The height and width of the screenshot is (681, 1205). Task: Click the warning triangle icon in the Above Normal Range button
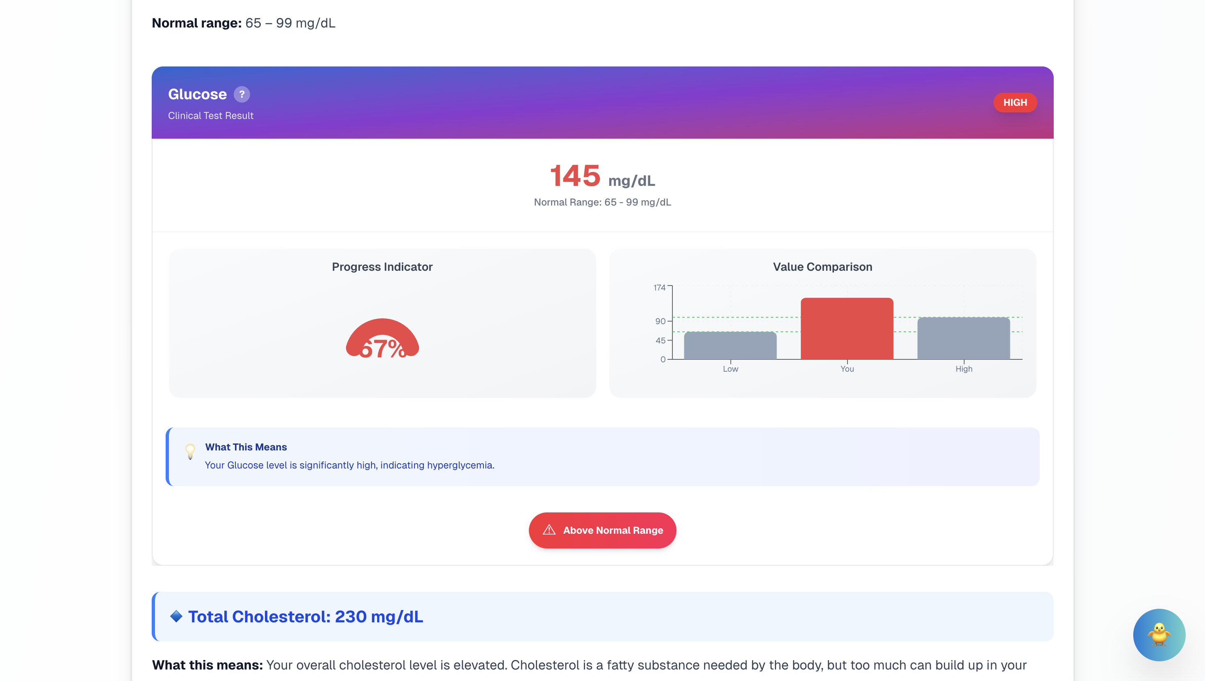(549, 530)
